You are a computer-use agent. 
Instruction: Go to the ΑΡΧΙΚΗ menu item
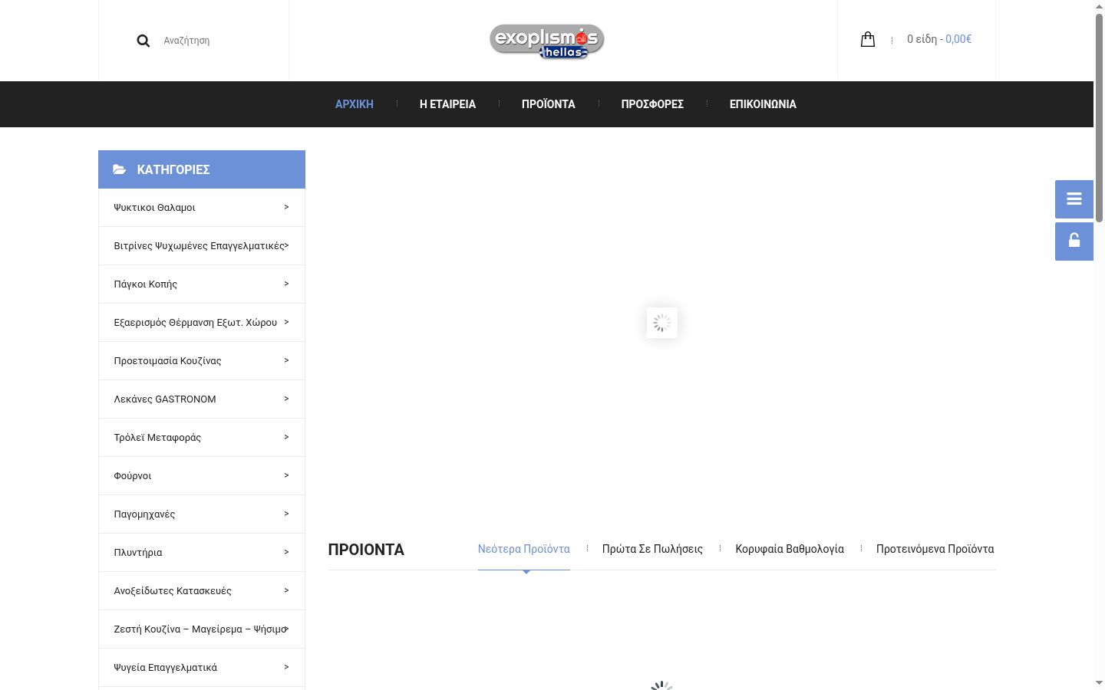pos(355,104)
